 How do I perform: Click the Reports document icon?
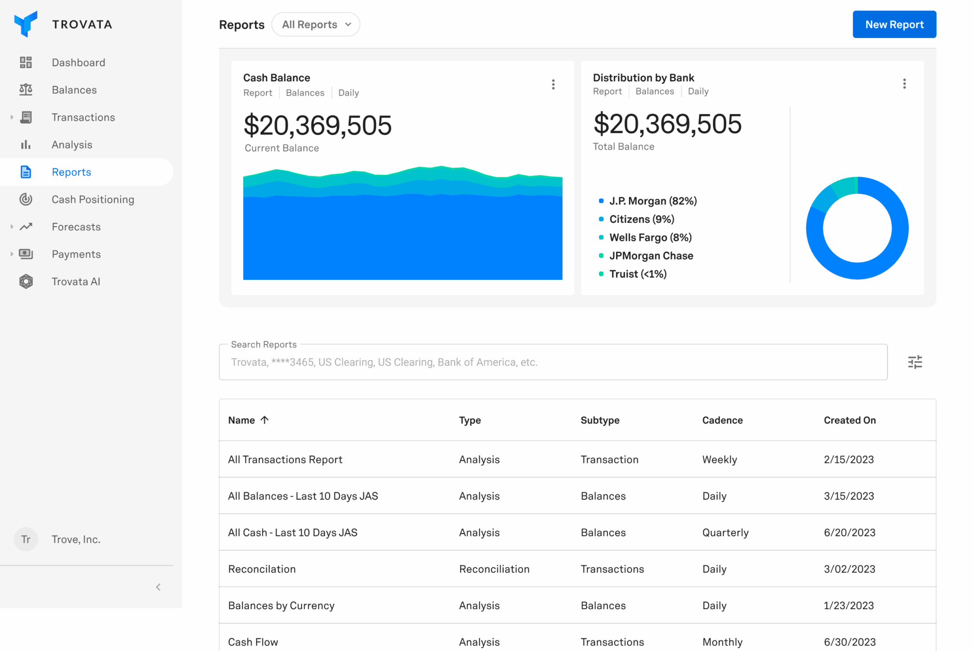pyautogui.click(x=26, y=172)
